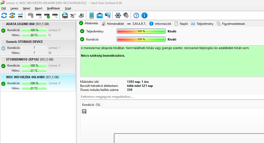Open help with the question mark icon

pos(136,15)
